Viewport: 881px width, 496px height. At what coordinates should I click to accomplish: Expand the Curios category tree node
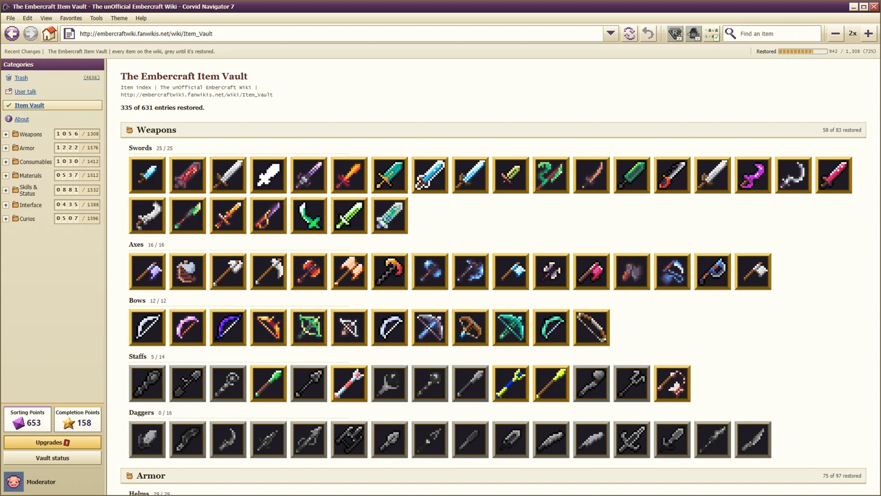pos(6,219)
